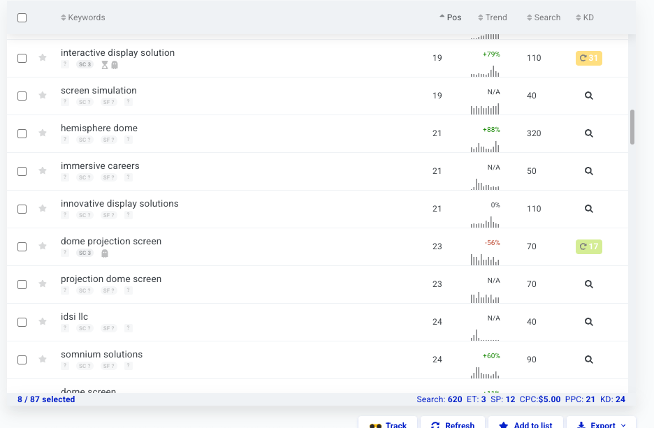Viewport: 654px width, 428px height.
Task: Click the Refresh button at the bottom
Action: point(453,425)
